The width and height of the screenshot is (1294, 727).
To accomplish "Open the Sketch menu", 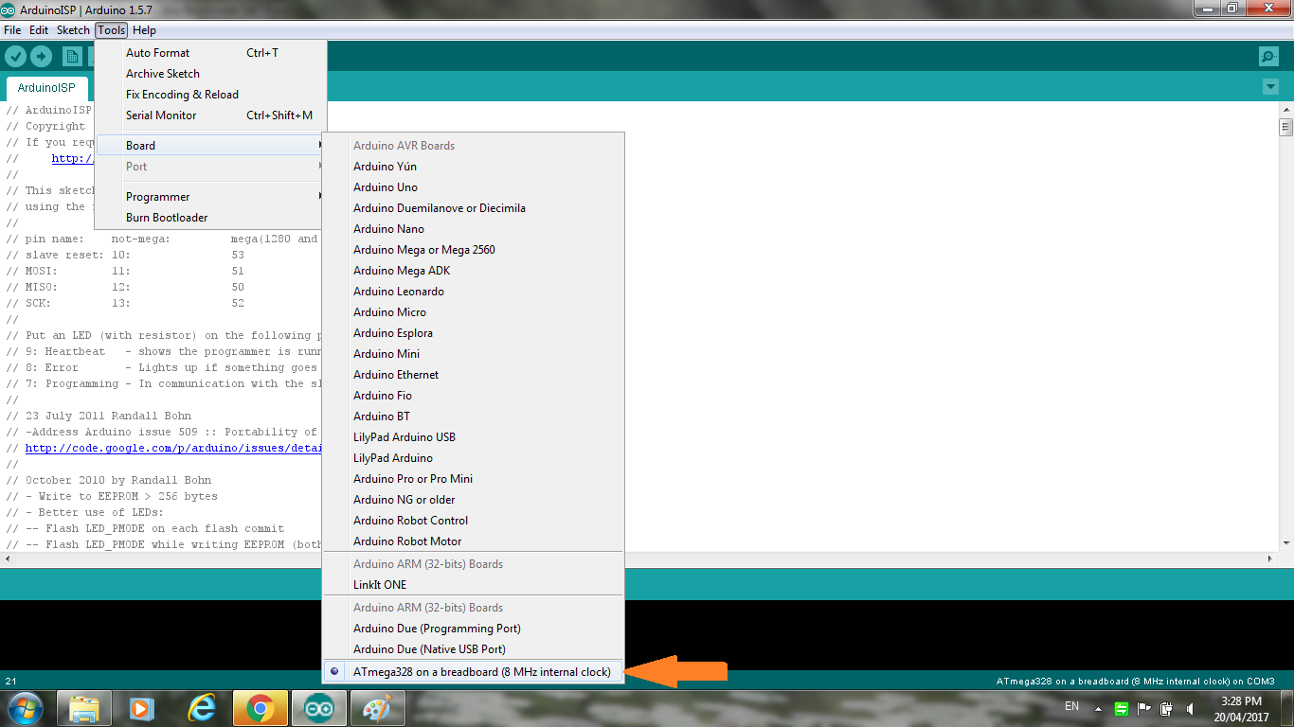I will (73, 29).
